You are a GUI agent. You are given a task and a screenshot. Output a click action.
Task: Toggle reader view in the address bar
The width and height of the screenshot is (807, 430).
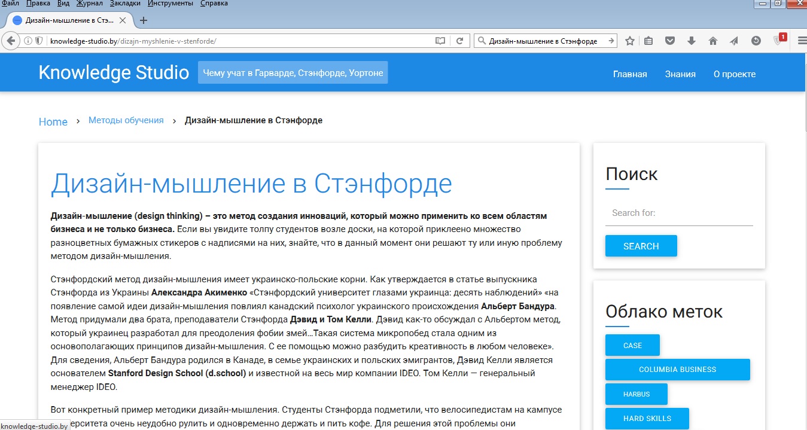point(440,41)
